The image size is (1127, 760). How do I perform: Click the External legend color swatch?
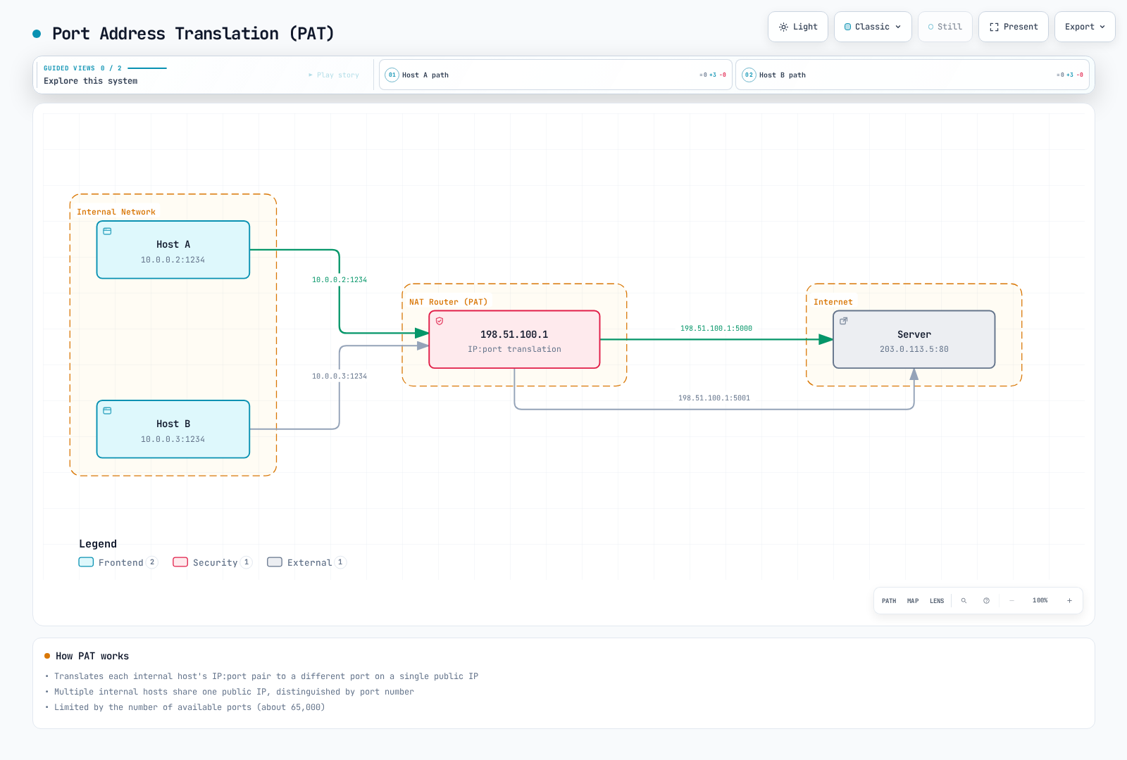pos(275,562)
